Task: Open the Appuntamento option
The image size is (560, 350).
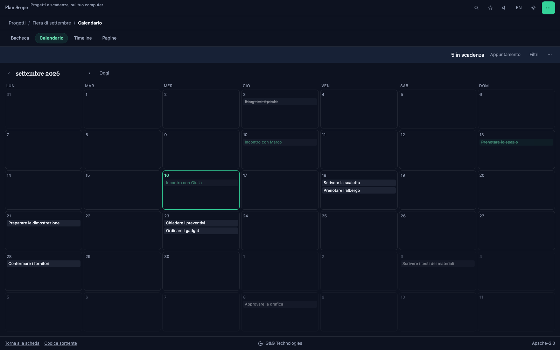Action: 505,55
